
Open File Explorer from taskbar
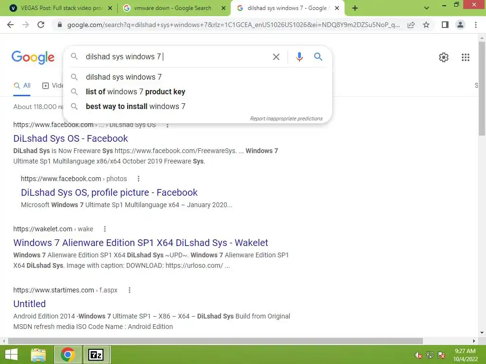click(x=38, y=355)
